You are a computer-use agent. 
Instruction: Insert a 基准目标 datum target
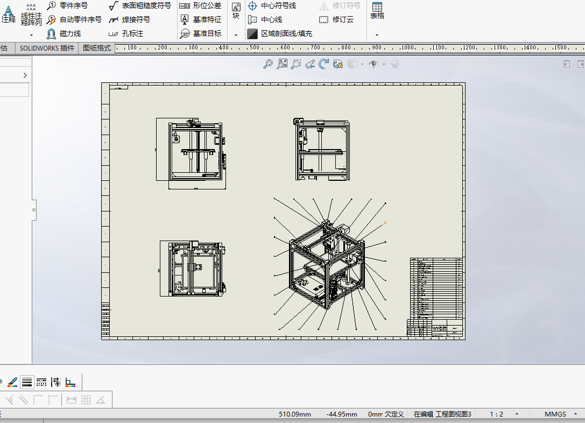point(200,33)
